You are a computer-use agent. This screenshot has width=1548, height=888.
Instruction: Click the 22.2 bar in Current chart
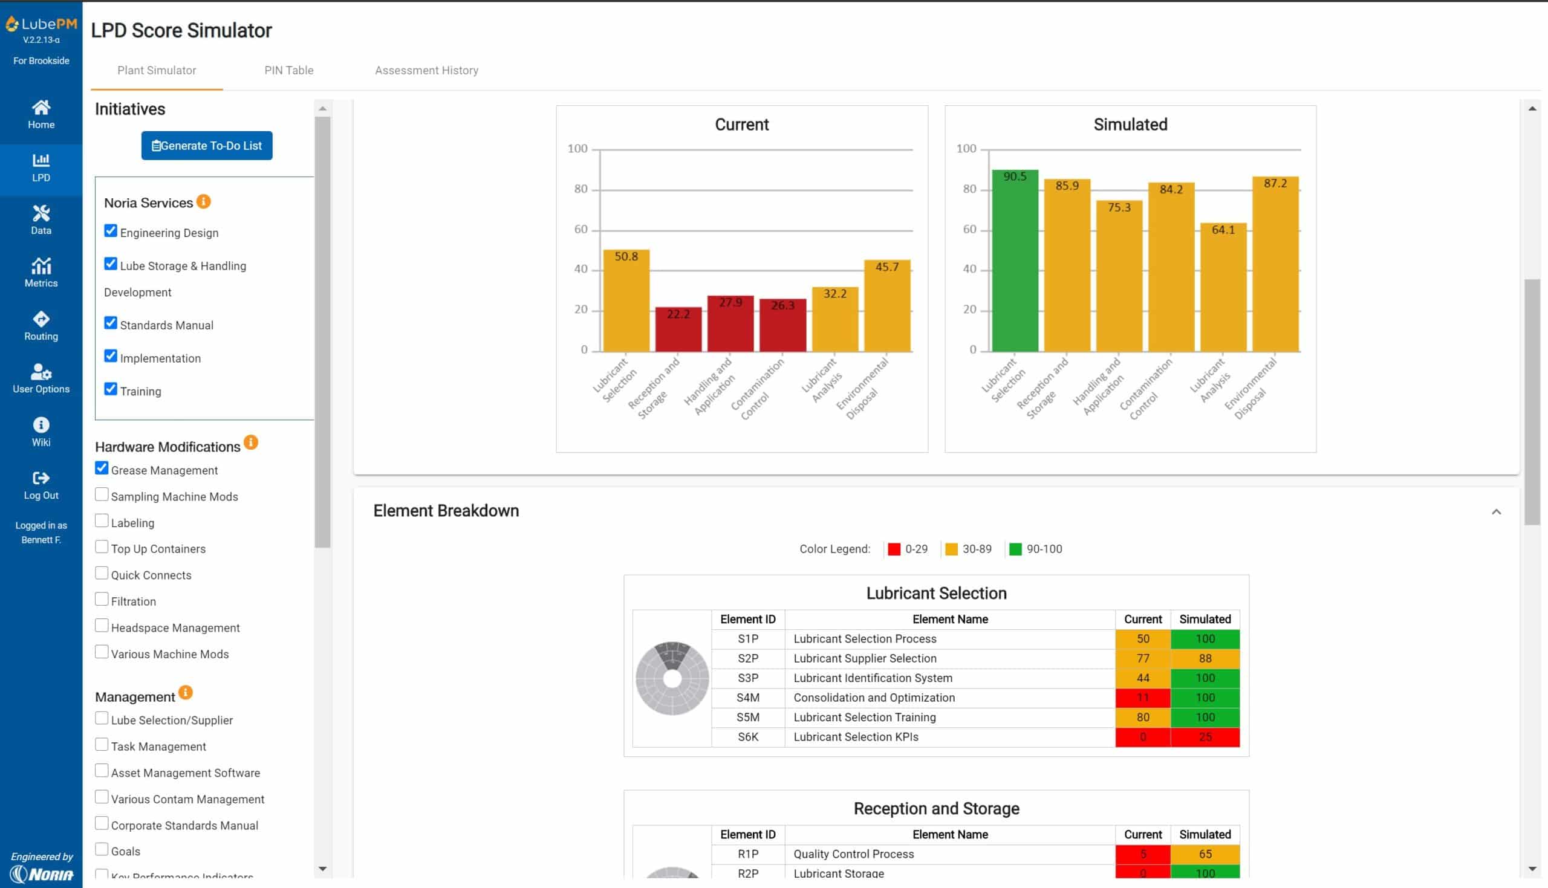tap(678, 329)
